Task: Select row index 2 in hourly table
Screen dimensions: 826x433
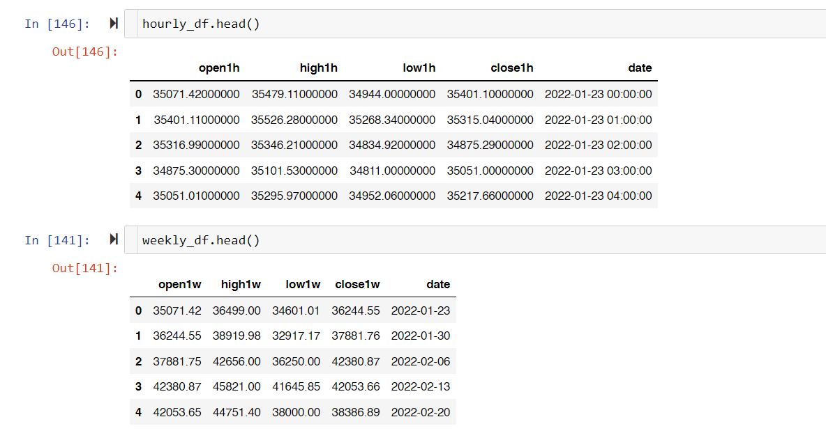Action: coord(138,145)
